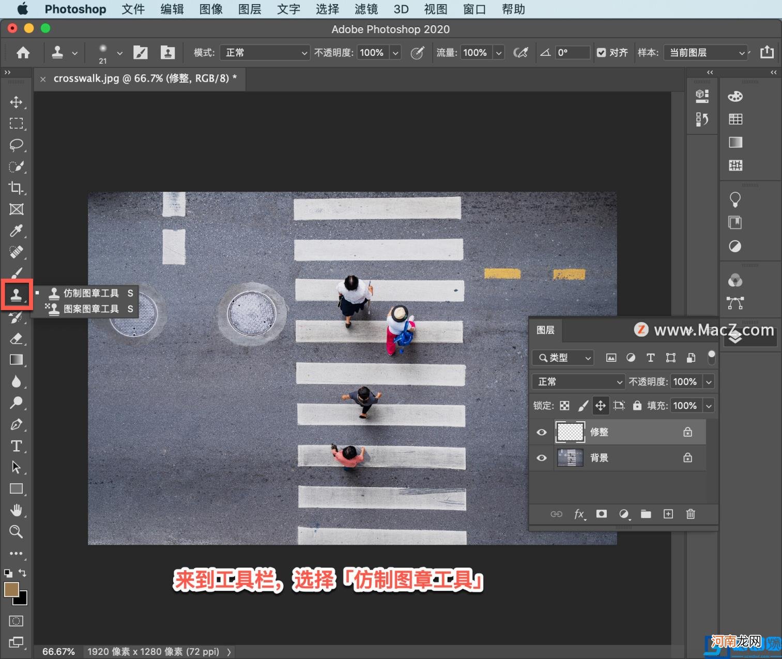The width and height of the screenshot is (782, 659).
Task: Hide the 背景 layer
Action: [542, 458]
